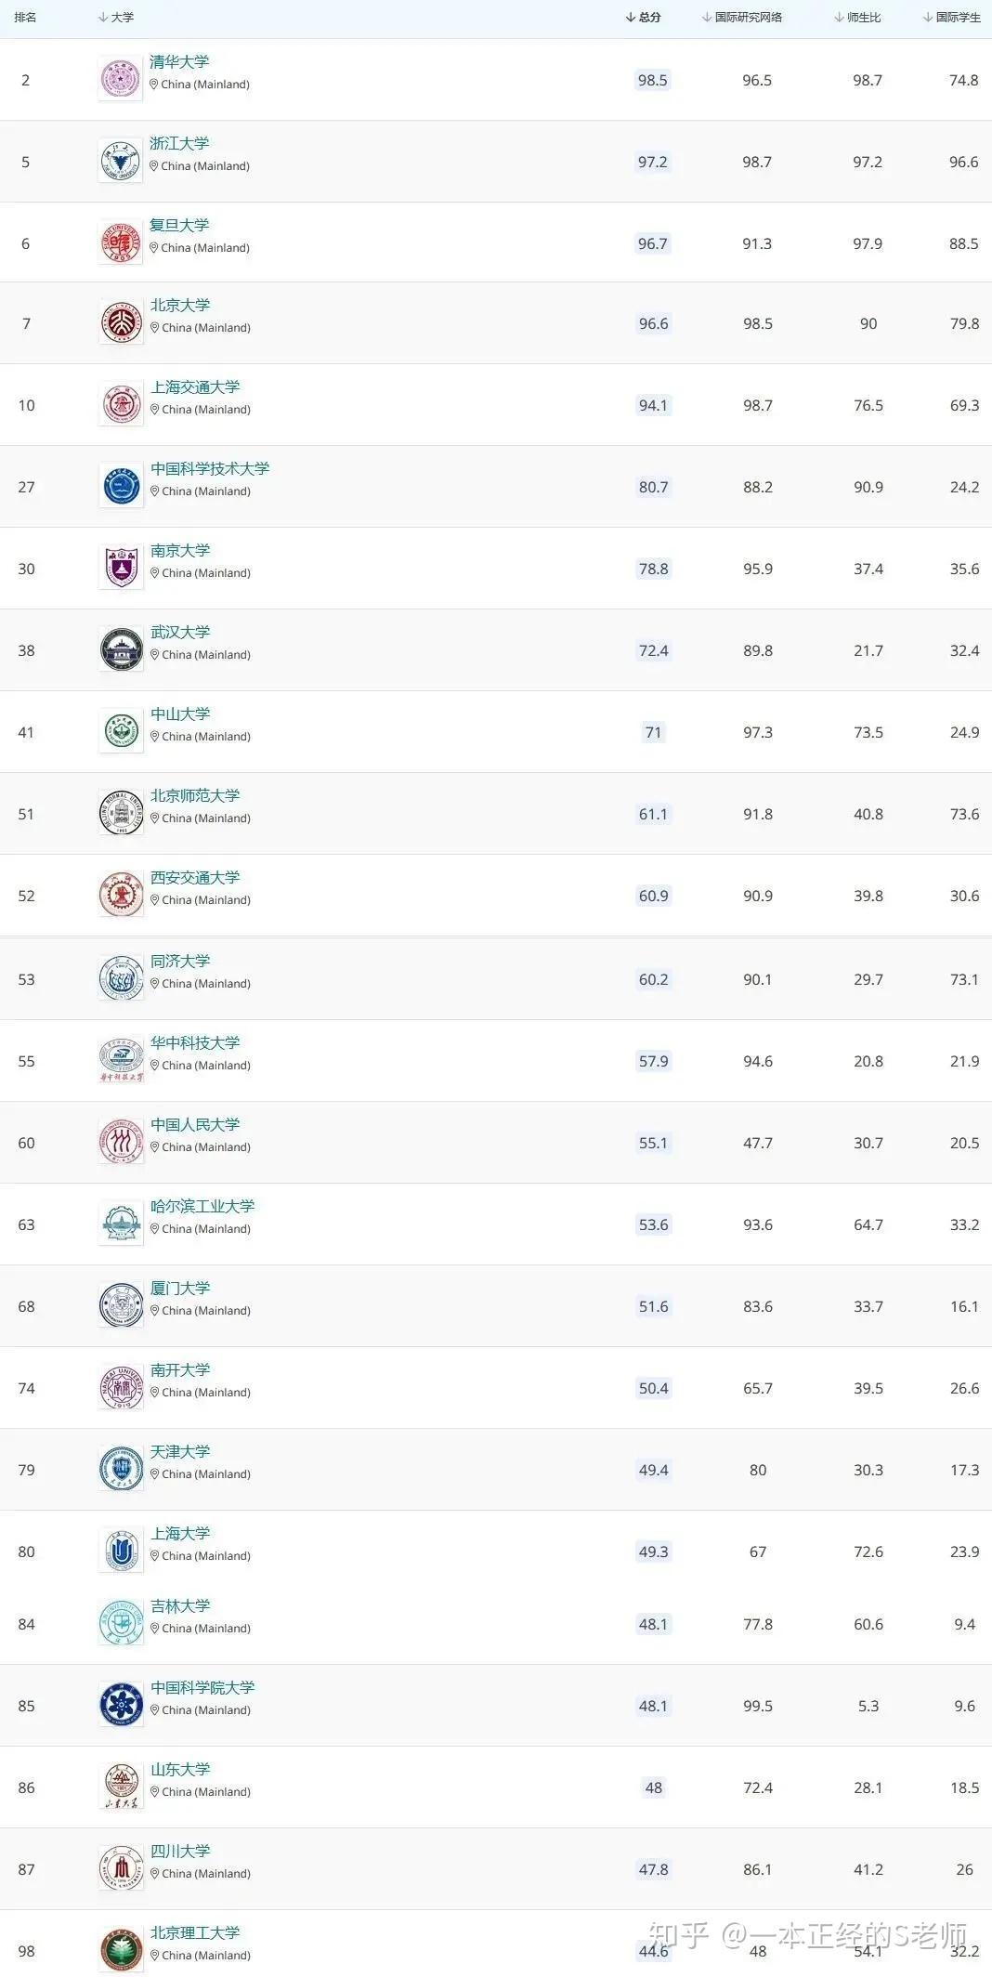Click the Peking University (北京大学) emblem

click(x=121, y=322)
